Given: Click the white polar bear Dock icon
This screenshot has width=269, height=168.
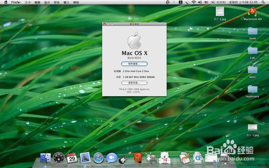Looking at the screenshot, I should click(x=164, y=158).
